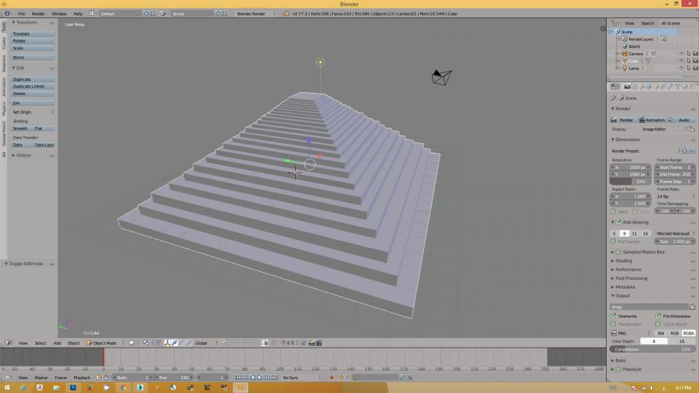
Task: Open the 24 fps frame rate dropdown
Action: pos(675,196)
